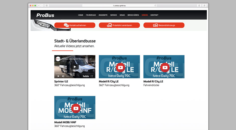Click the Bestandsfahrzeuge button
Image resolution: width=236 pixels, height=130 pixels.
pyautogui.click(x=164, y=25)
